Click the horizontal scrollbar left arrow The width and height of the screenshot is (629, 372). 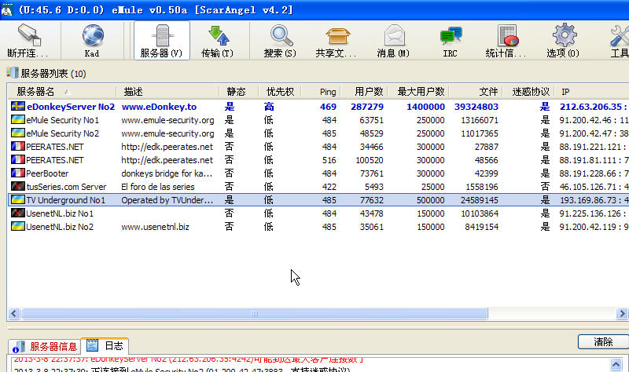14,313
